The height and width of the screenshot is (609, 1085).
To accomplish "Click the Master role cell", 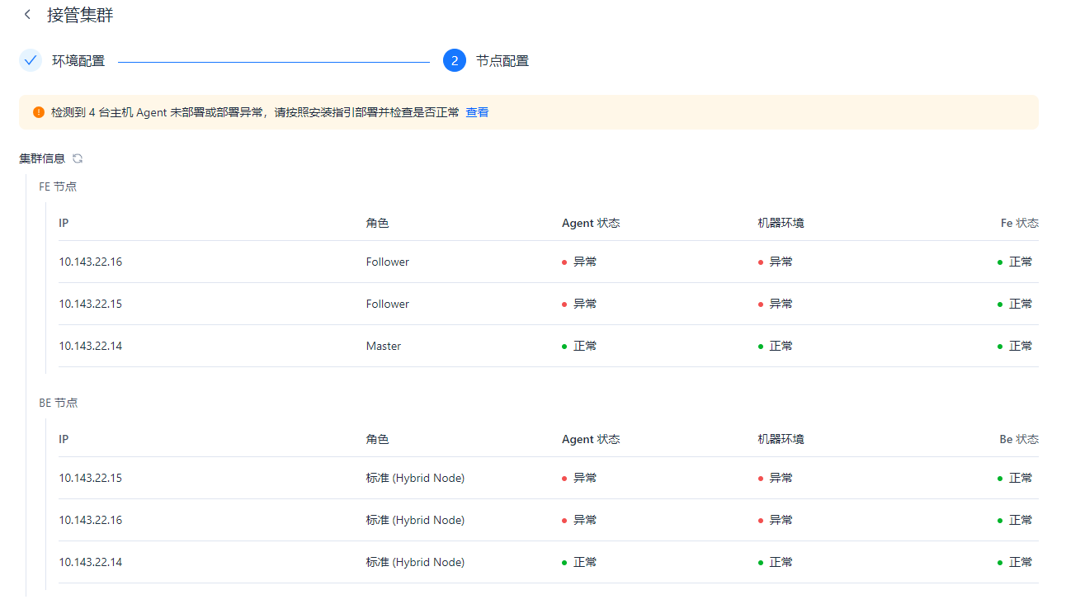I will 384,346.
